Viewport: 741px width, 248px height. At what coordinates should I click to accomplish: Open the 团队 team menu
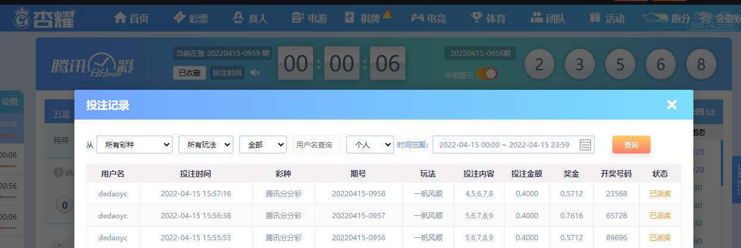tap(548, 18)
